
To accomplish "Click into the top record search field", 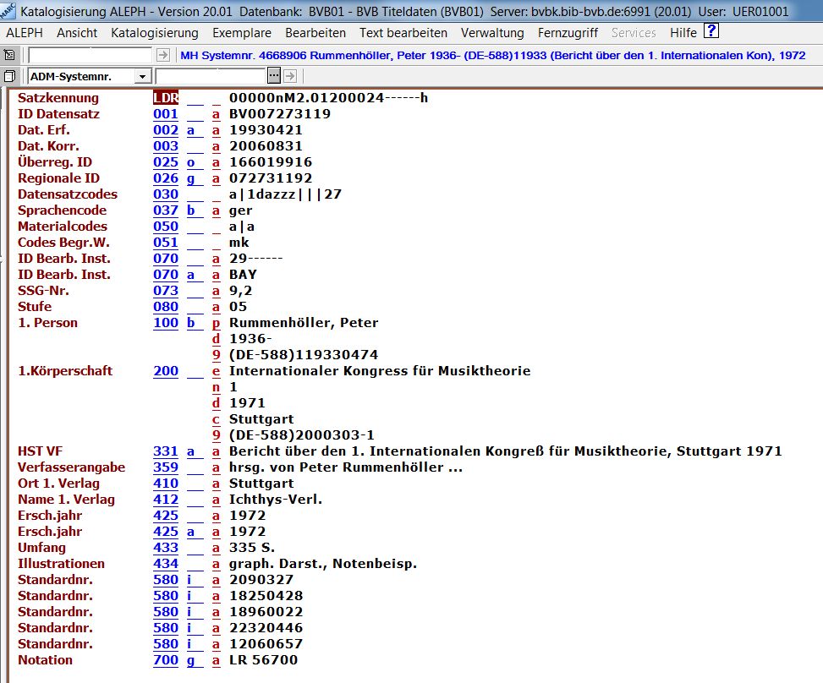I will [x=91, y=55].
